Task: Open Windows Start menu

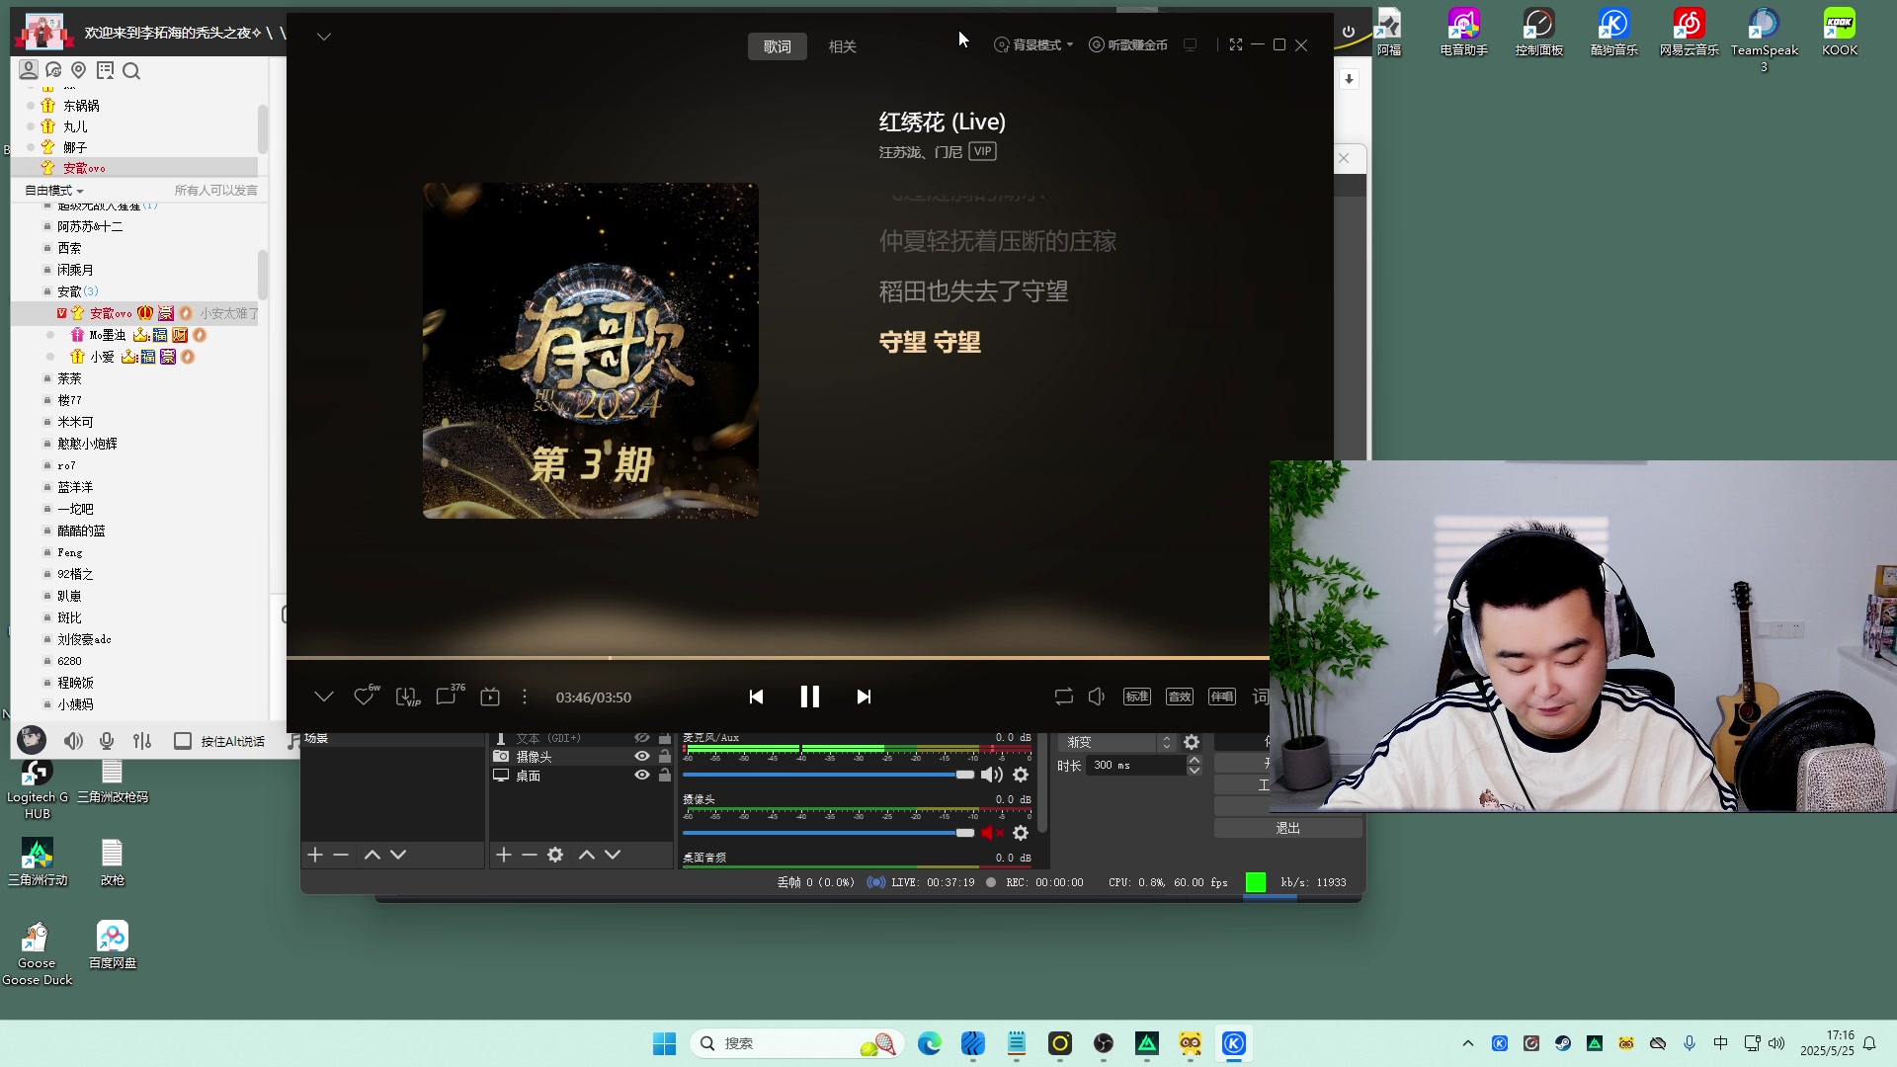Action: pyautogui.click(x=664, y=1043)
